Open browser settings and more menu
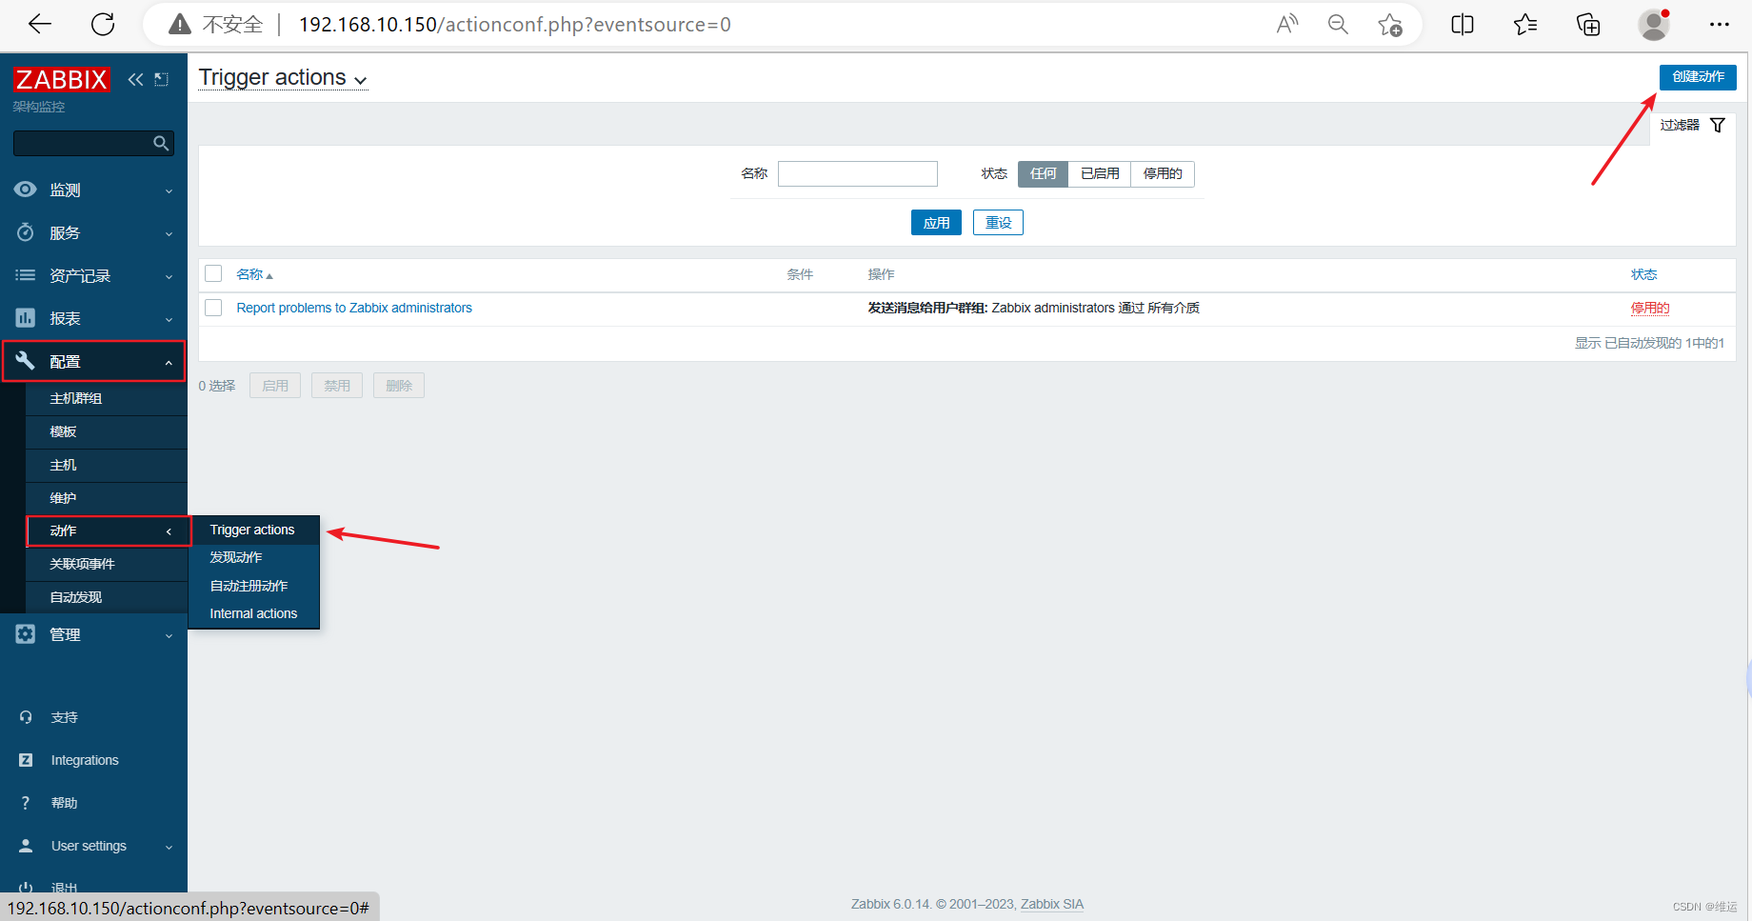1752x921 pixels. pos(1719,25)
